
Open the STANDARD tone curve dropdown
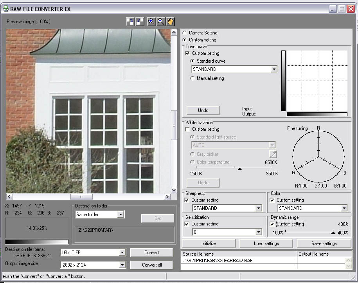click(274, 69)
